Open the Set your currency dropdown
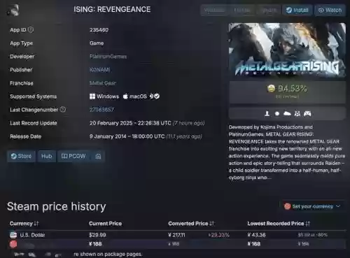The image size is (350, 258). [313, 206]
